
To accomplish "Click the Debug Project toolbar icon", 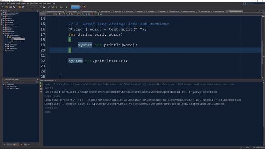I will [61, 7].
